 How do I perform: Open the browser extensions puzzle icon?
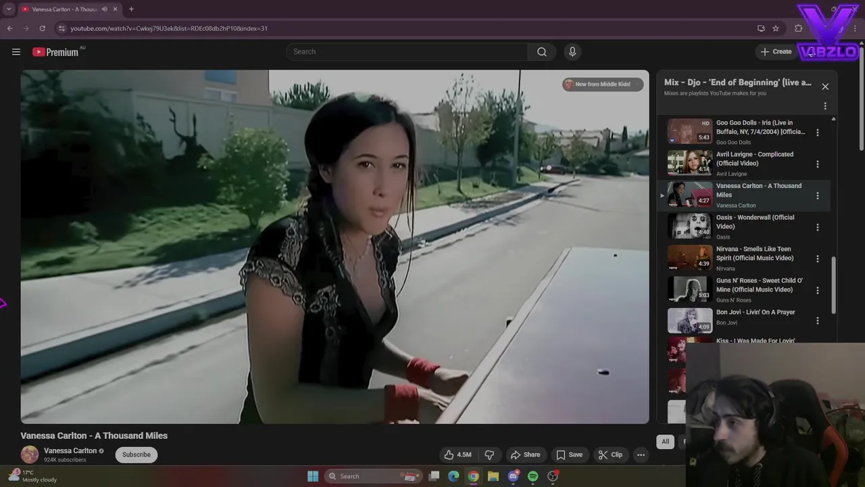799,28
